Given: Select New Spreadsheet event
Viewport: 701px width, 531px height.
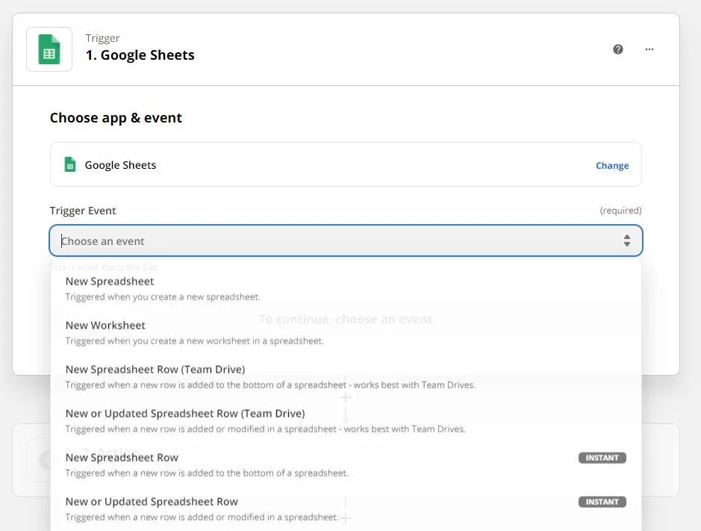Looking at the screenshot, I should click(x=110, y=282).
